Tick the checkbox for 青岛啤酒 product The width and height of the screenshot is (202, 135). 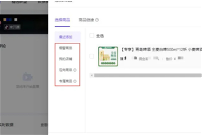(x=92, y=56)
